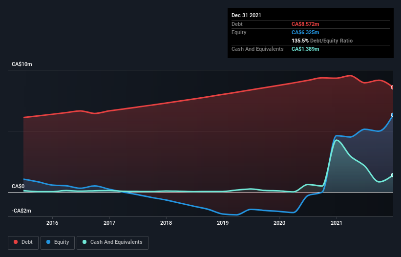Click the 2021 x-axis label

[337, 223]
